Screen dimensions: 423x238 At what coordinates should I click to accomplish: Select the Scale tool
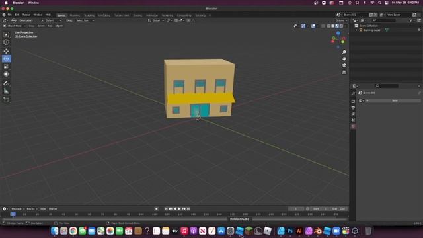click(6, 66)
